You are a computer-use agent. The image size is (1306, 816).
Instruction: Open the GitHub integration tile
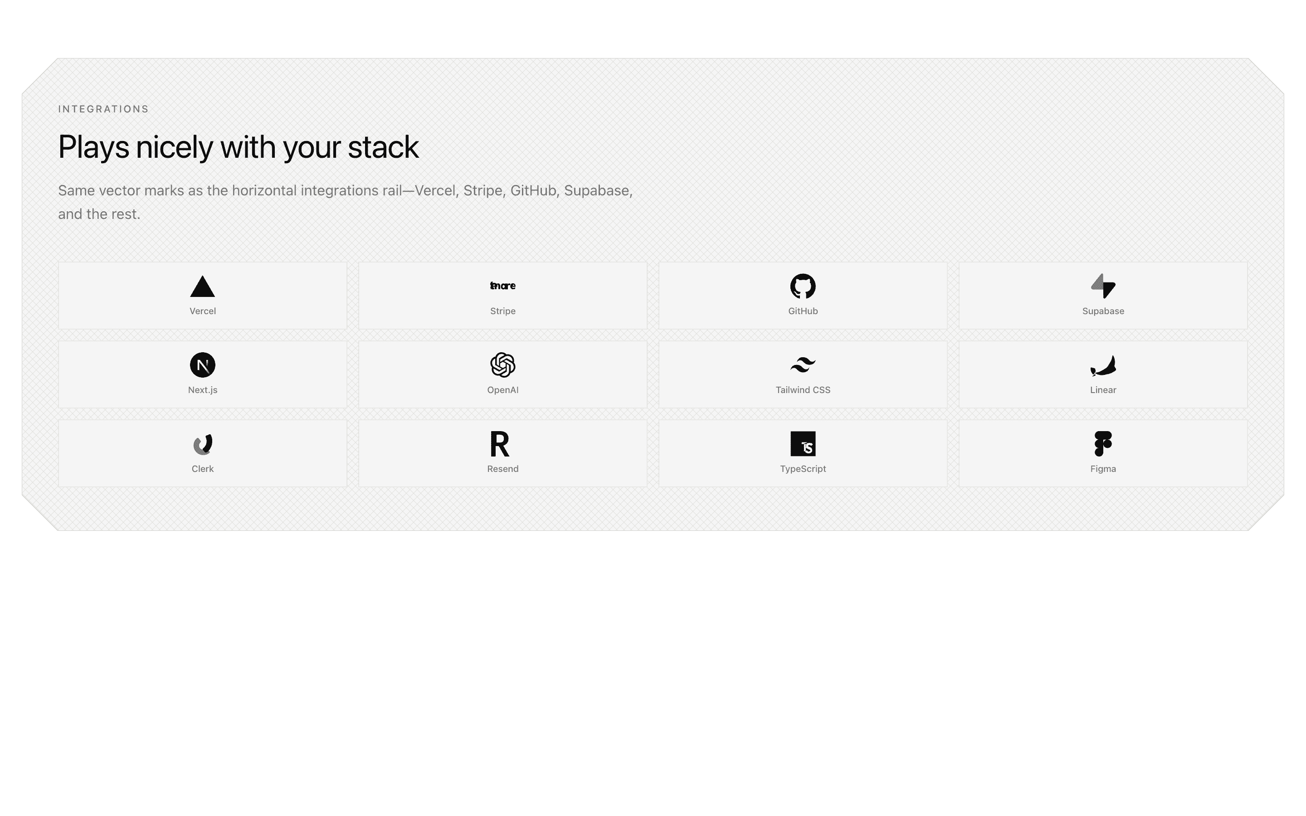pos(803,296)
